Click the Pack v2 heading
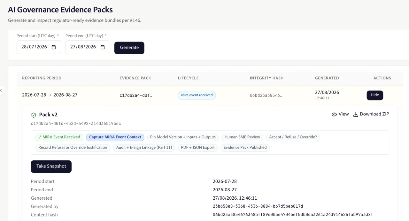The image size is (409, 221). pyautogui.click(x=48, y=115)
